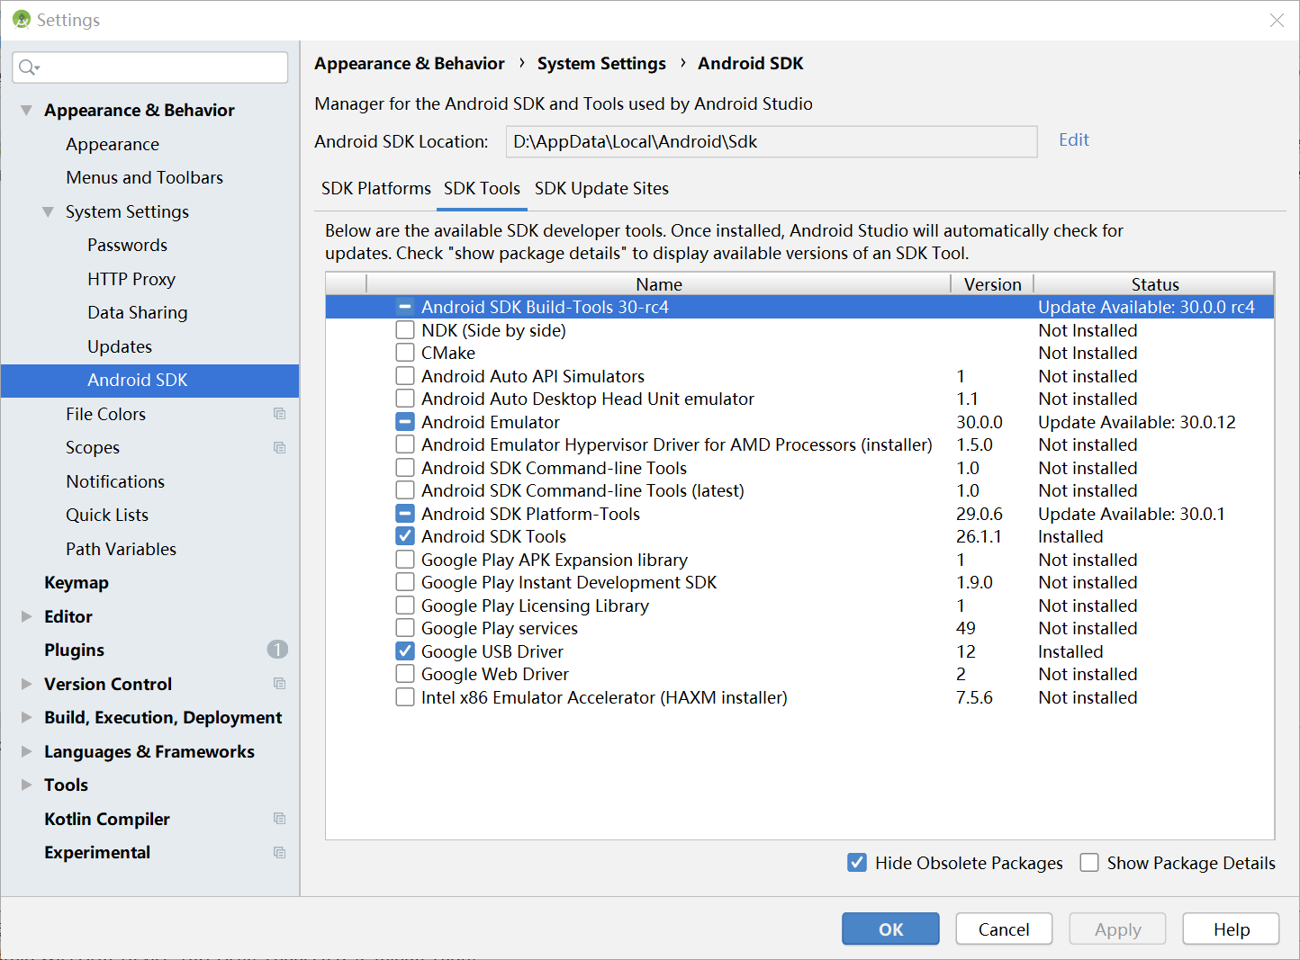Click the search magnifier icon in settings search
1300x960 pixels.
(28, 67)
